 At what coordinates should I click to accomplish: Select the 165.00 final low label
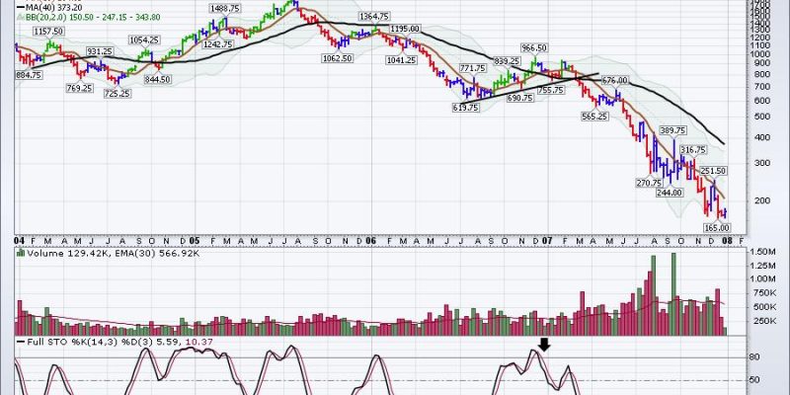pos(717,228)
